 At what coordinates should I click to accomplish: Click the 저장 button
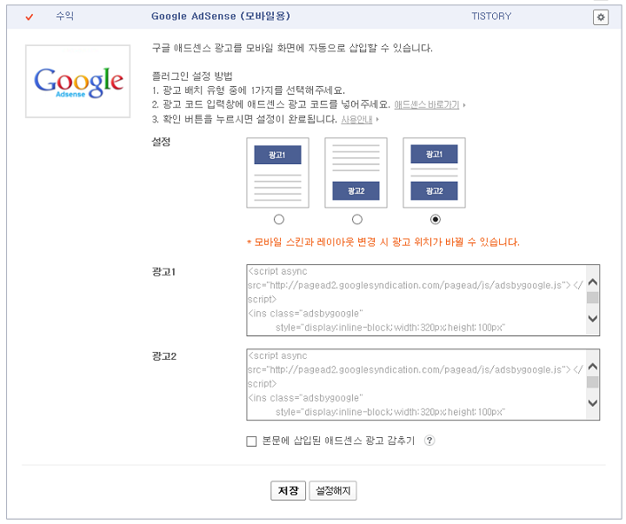point(288,490)
